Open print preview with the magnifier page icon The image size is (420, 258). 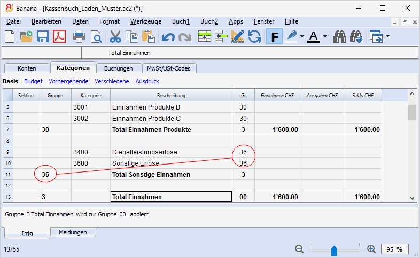(96, 36)
